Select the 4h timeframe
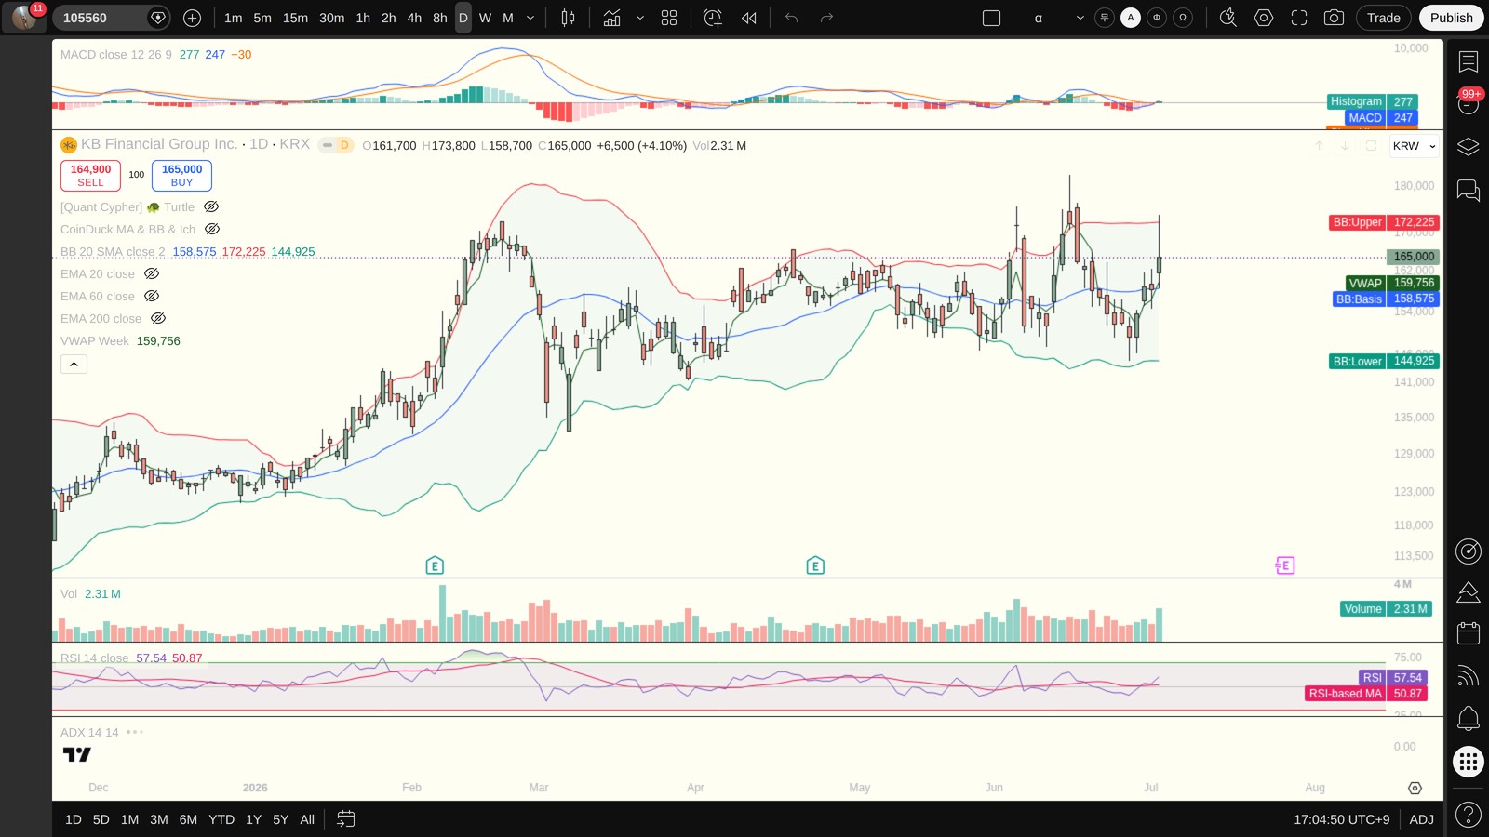Screen dimensions: 1489x837 414,18
